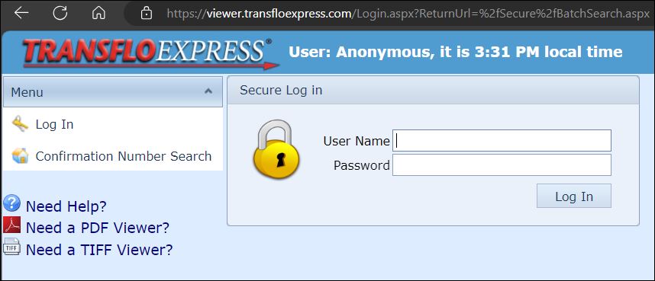
Task: Focus the Password field
Action: pos(502,165)
